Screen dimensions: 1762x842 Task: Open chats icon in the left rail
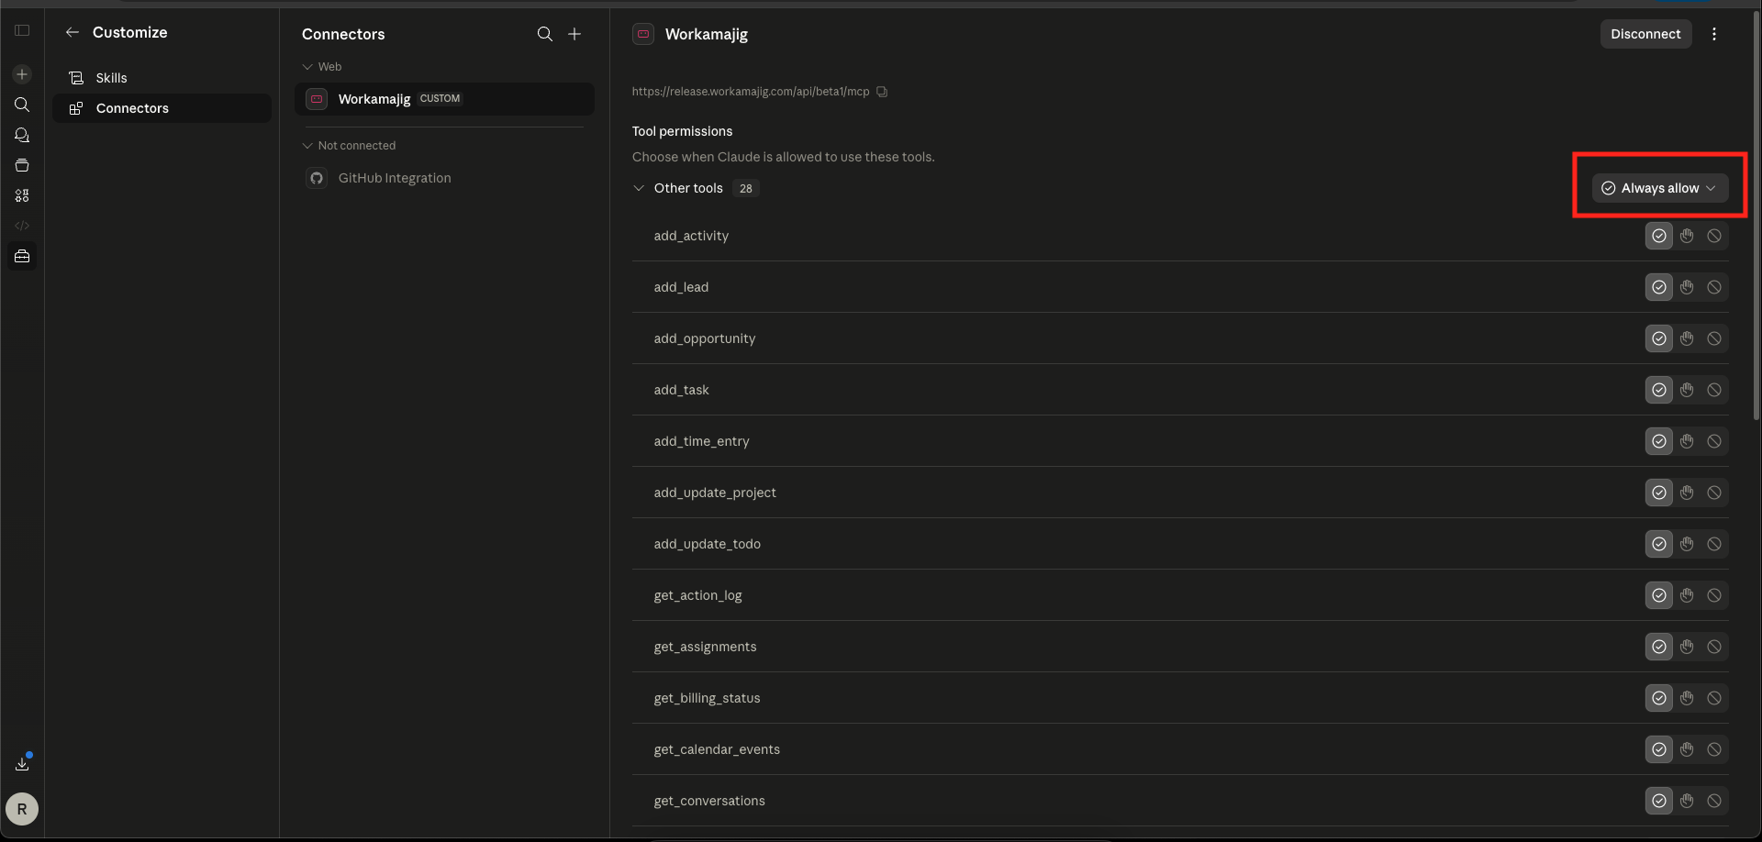(22, 135)
